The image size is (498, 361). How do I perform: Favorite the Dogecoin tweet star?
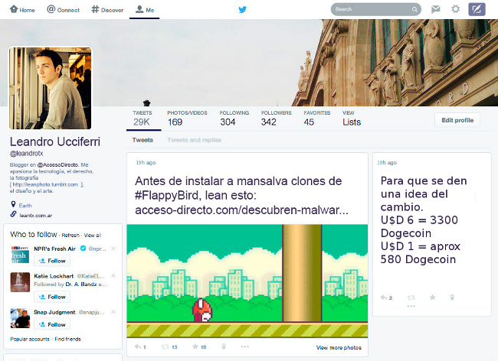pyautogui.click(x=433, y=298)
